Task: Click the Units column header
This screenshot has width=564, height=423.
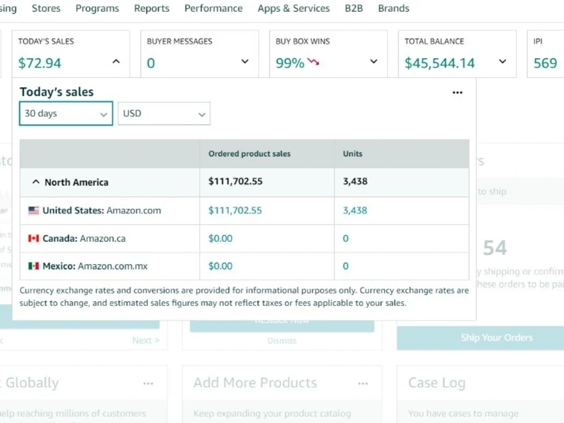Action: [x=352, y=153]
